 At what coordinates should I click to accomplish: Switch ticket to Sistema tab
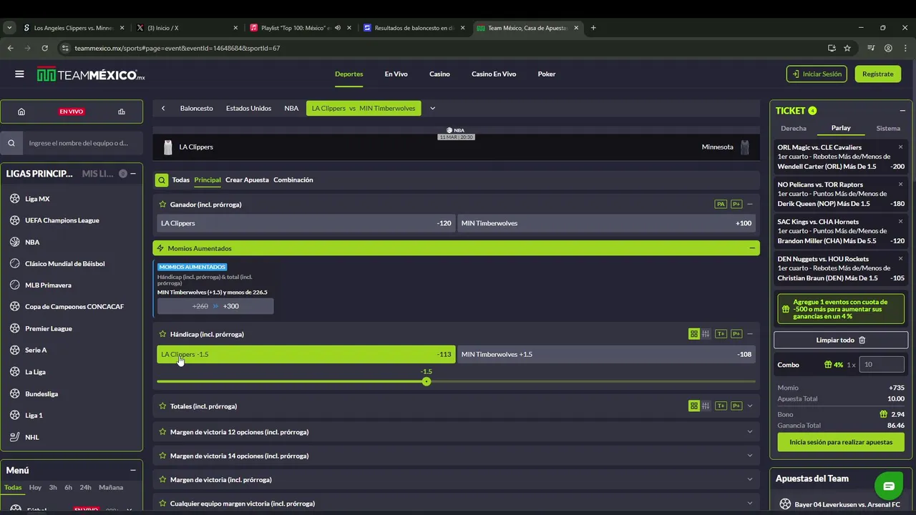(888, 129)
